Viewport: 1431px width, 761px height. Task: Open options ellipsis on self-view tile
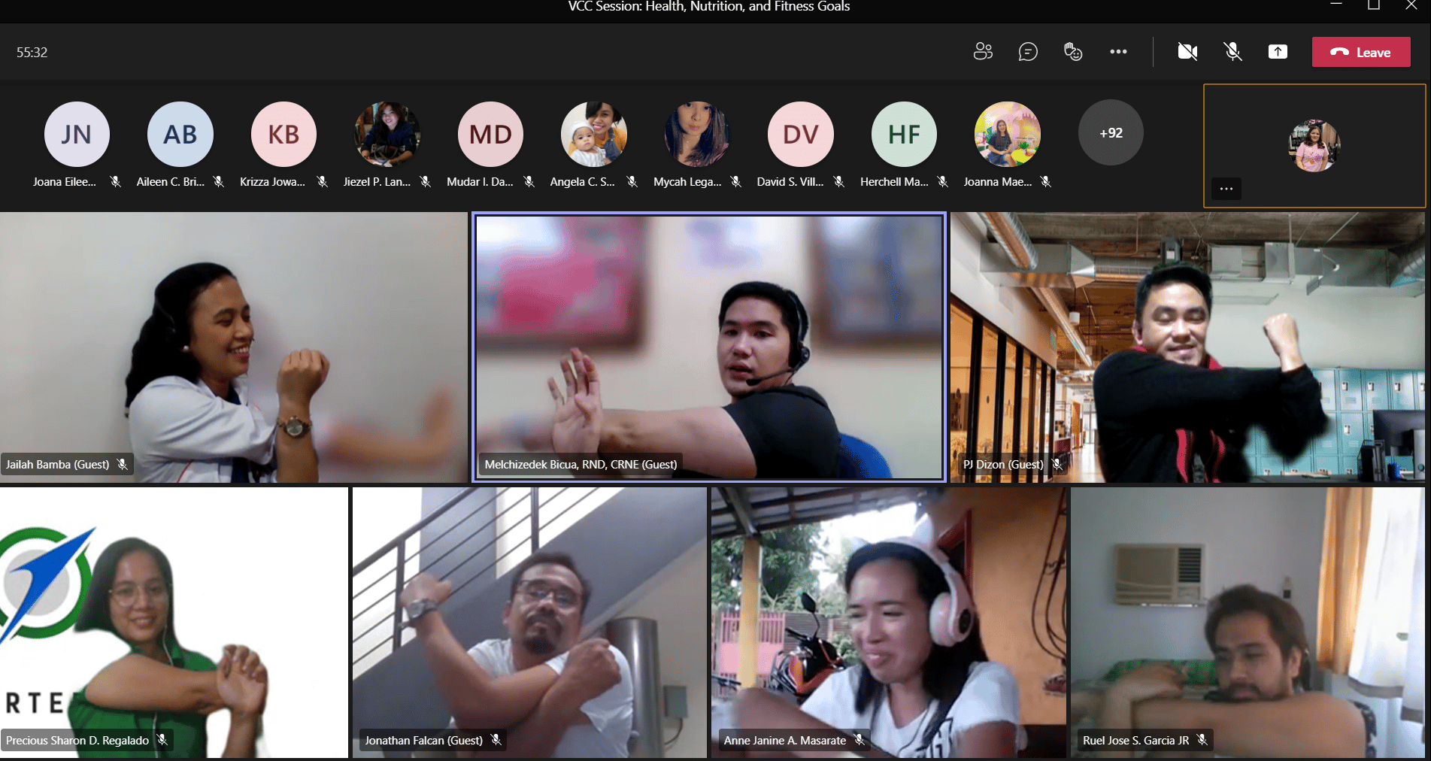pos(1226,188)
